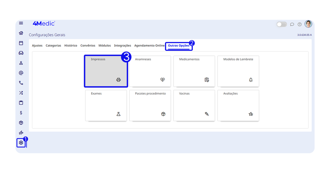Open the Medicamentos card
The height and width of the screenshot is (173, 330).
(x=194, y=71)
